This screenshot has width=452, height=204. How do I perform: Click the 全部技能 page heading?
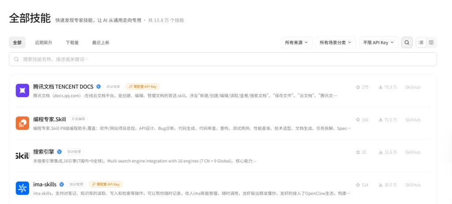30,18
